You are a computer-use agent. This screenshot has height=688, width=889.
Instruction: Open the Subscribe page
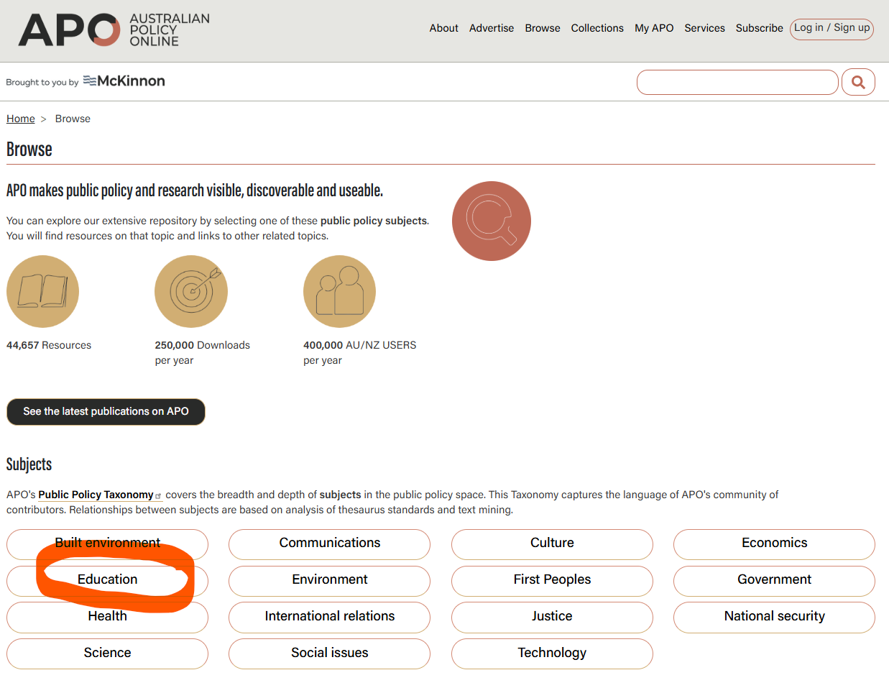(x=759, y=28)
